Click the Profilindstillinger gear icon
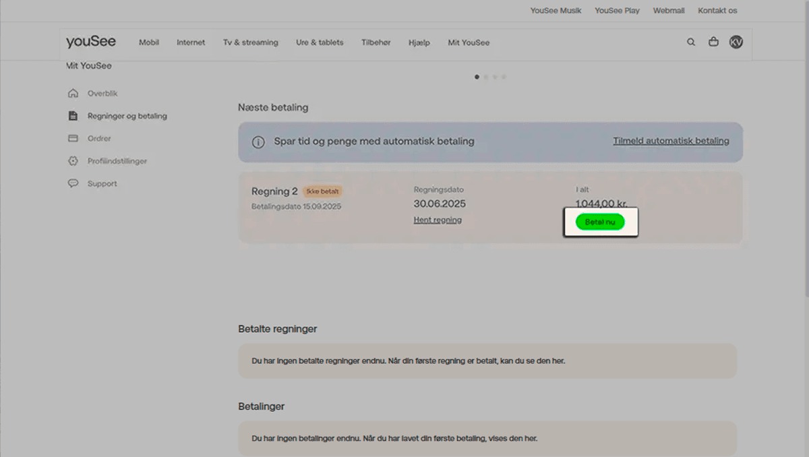 point(73,161)
